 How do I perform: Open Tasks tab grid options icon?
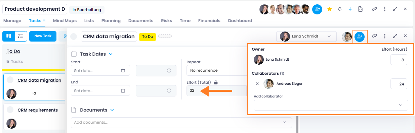44,21
